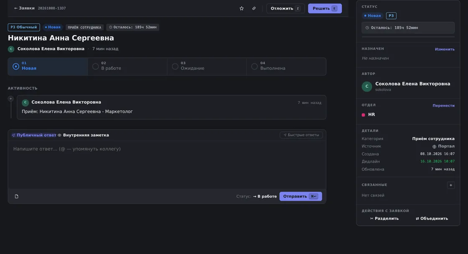Viewport: 468px width, 254px height.
Task: Click the Новая status badge under header
Action: 53,27
